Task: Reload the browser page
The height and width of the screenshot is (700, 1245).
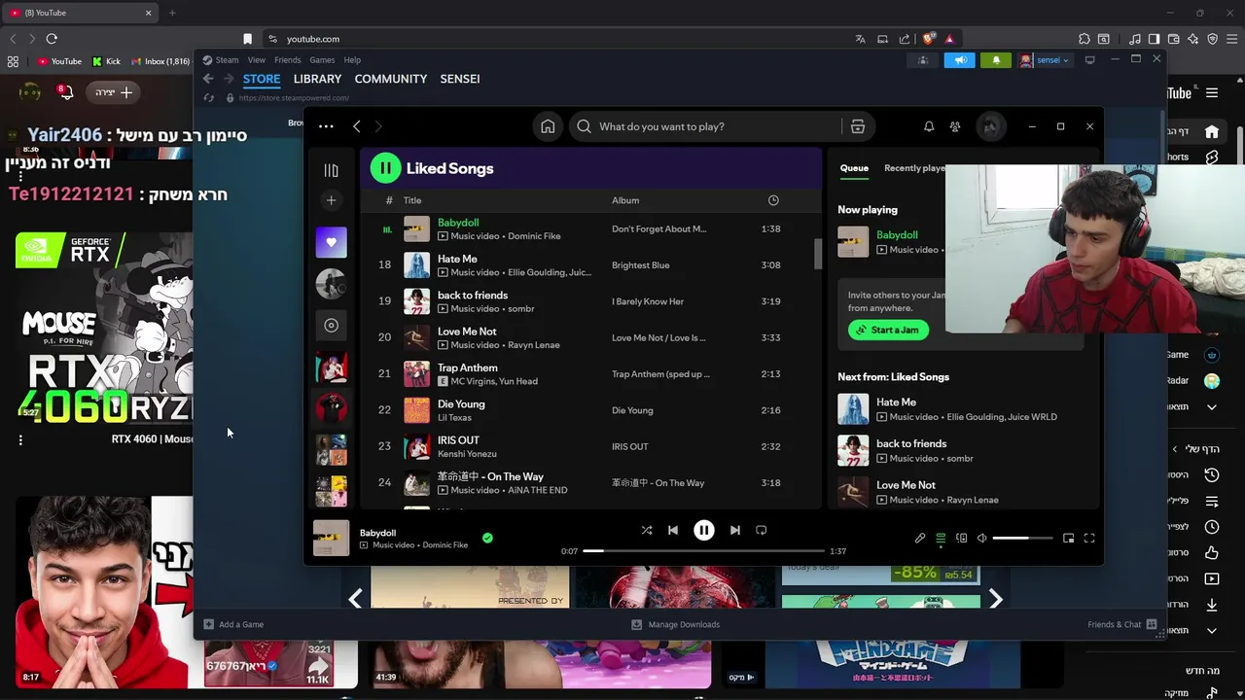Action: [x=52, y=39]
